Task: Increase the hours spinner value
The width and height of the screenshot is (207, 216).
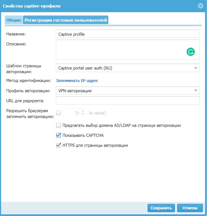Action: point(83,111)
